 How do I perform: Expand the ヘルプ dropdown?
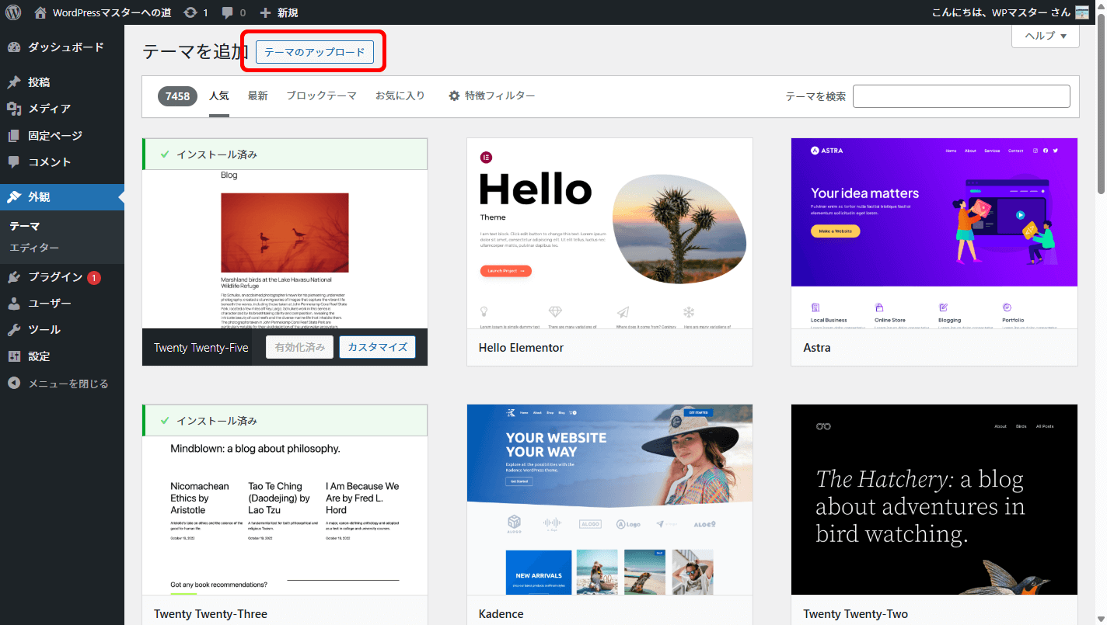1045,36
